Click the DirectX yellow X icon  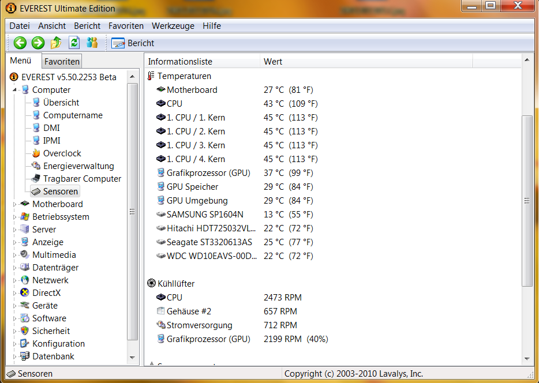[x=25, y=292]
